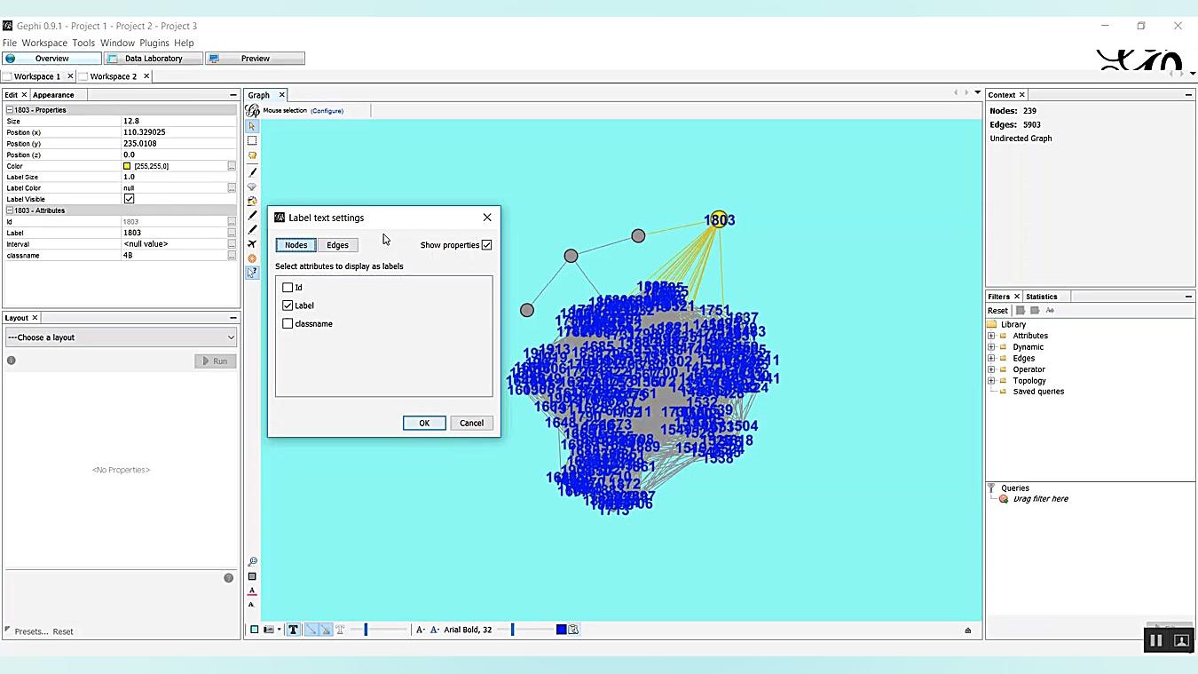Expand the Operator filter folder

click(x=991, y=369)
